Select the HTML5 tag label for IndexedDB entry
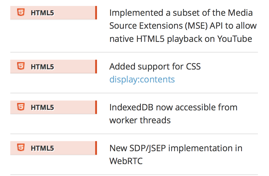This screenshot has height=176, width=269. pyautogui.click(x=42, y=107)
